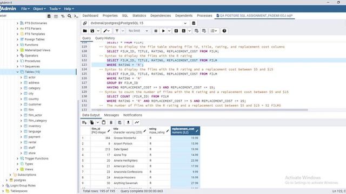Click the Delete row trash icon
This screenshot has width=346, height=194.
click(111, 122)
